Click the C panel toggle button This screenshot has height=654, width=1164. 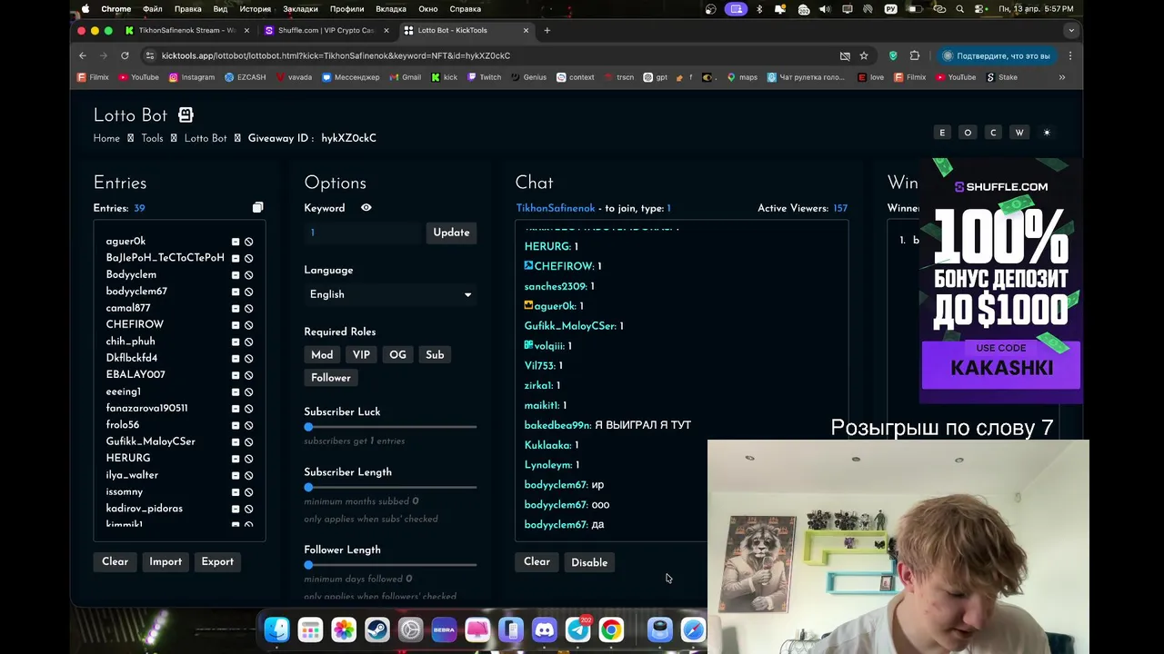(993, 133)
